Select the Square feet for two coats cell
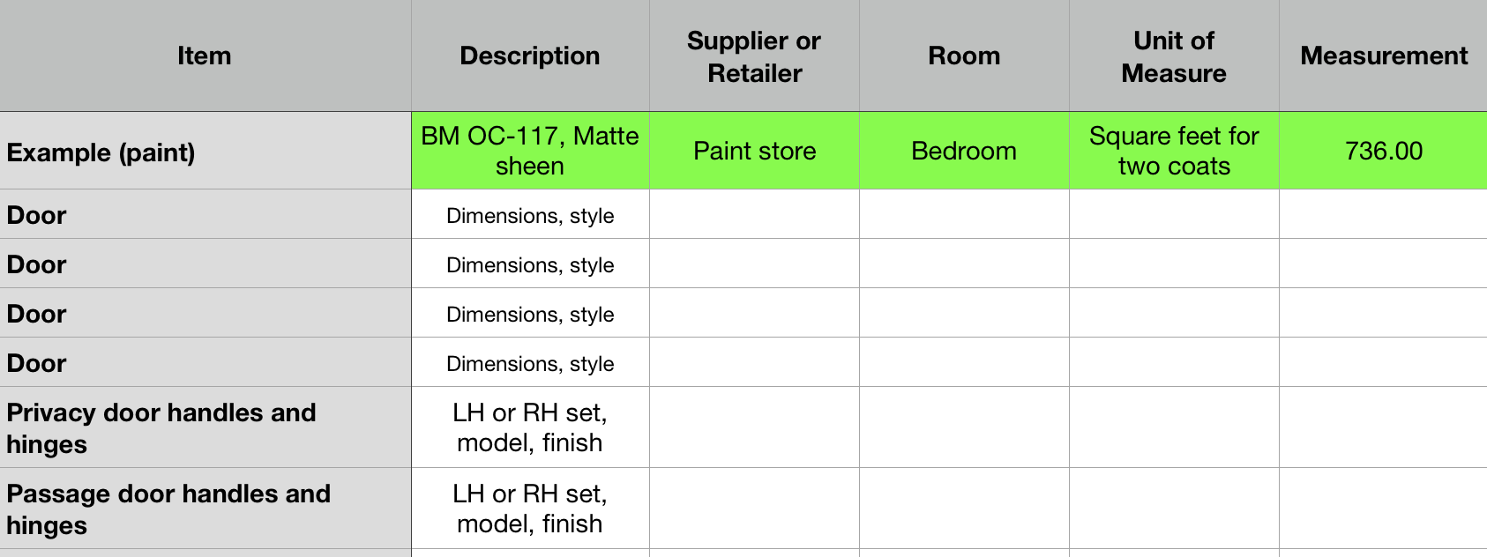 (x=1174, y=151)
